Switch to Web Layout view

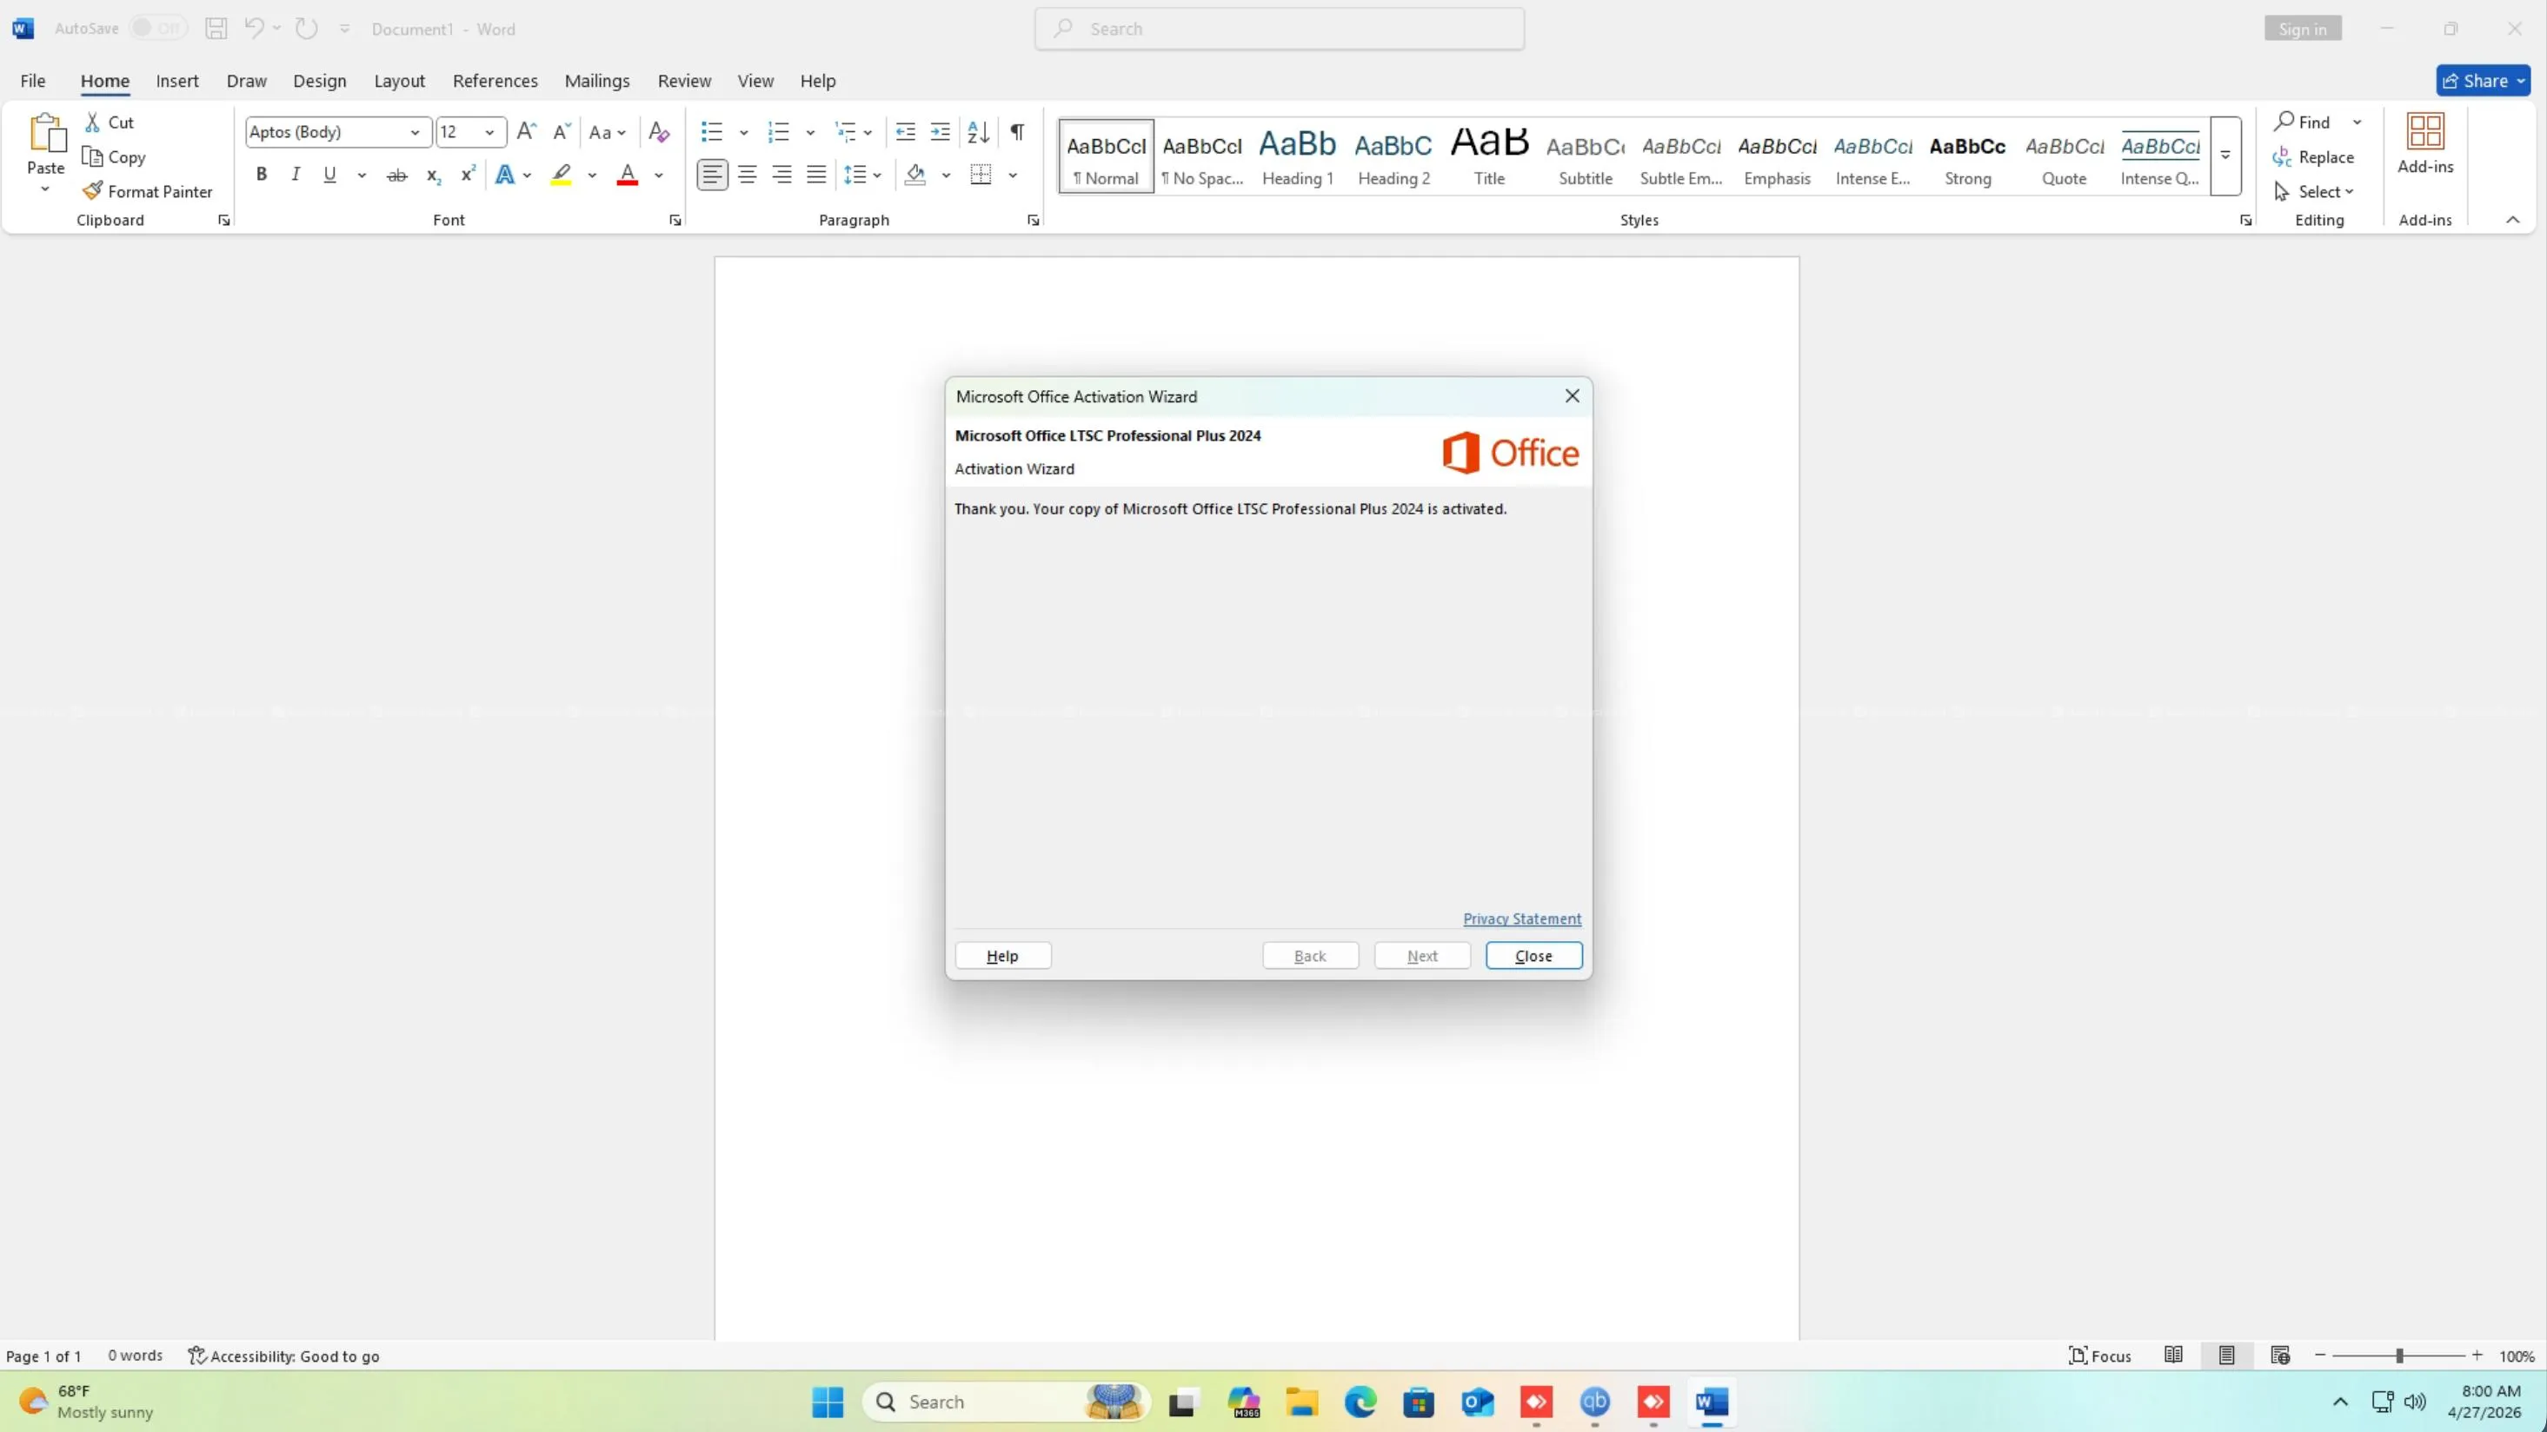point(2280,1356)
